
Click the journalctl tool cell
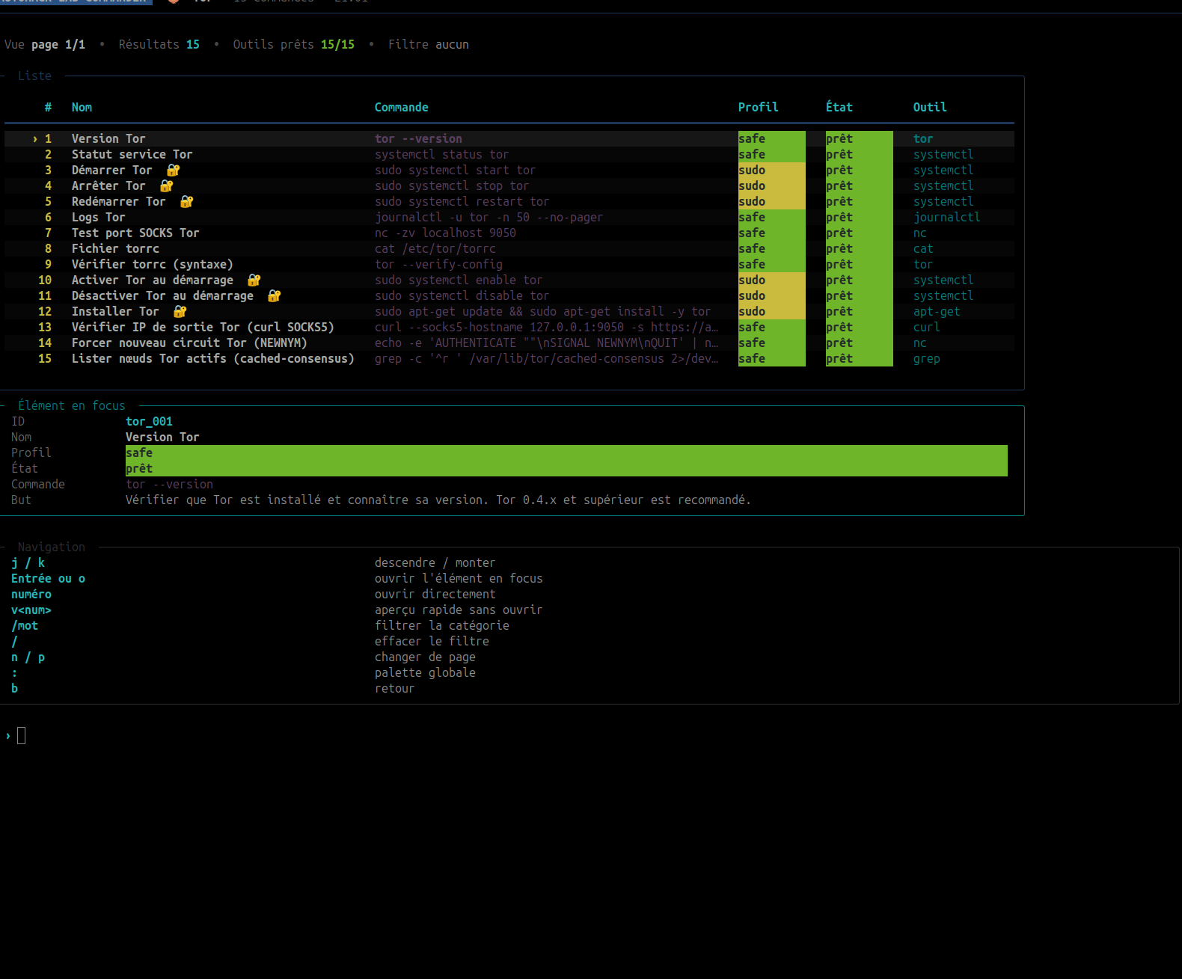tap(946, 217)
